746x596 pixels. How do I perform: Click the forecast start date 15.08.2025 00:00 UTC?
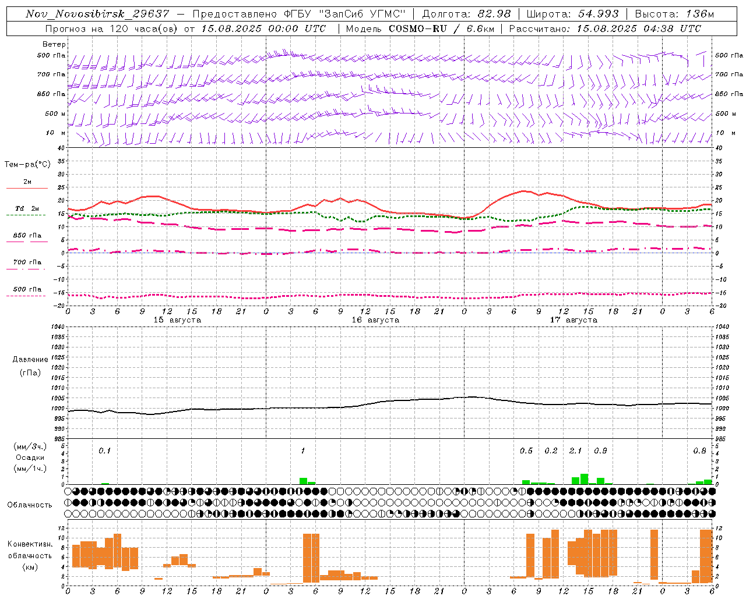(x=263, y=29)
